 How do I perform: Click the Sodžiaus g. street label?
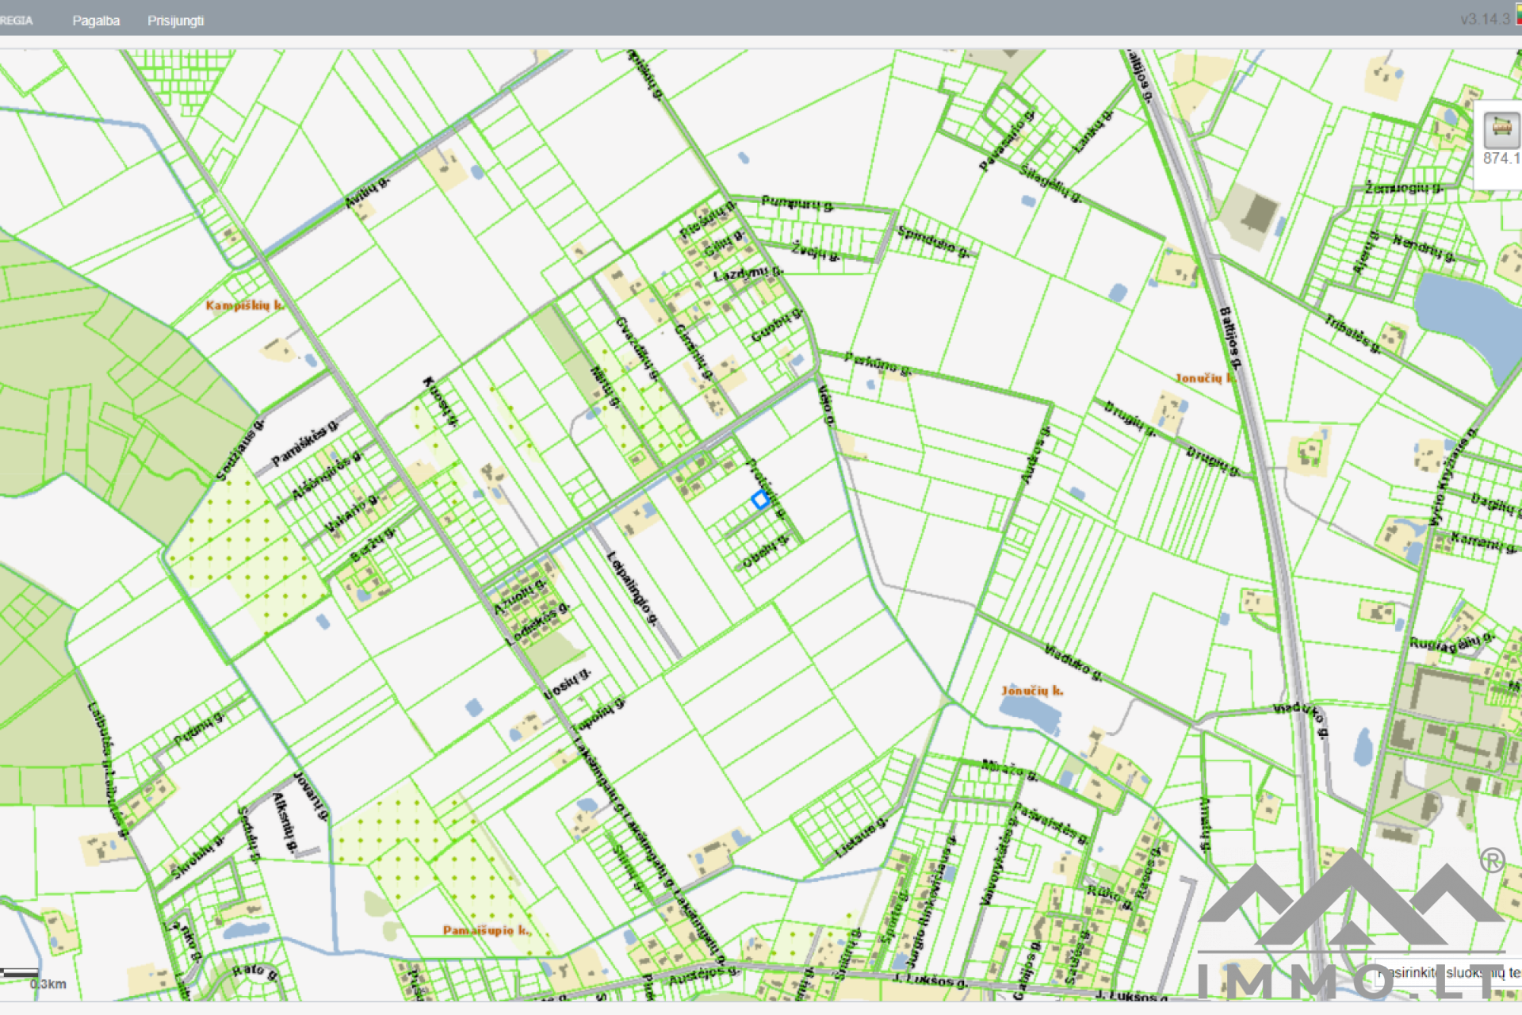point(239,450)
